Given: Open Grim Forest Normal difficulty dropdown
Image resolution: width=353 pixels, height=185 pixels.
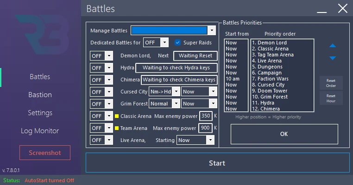Looking at the screenshot, I should tap(164, 104).
